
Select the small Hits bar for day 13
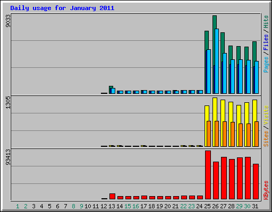111,87
